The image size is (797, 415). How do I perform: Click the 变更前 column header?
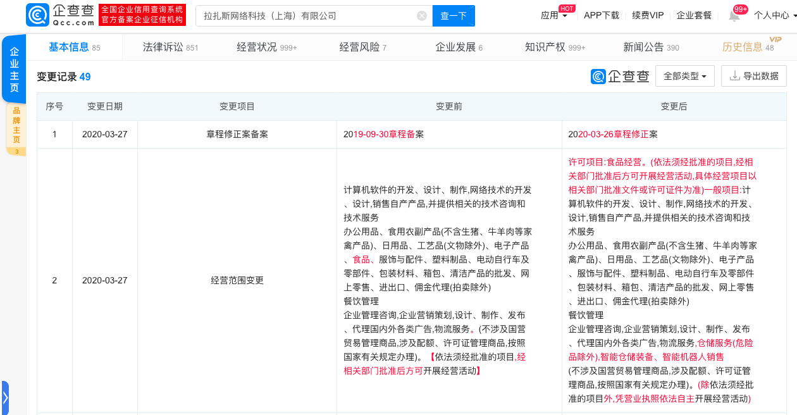tap(449, 107)
